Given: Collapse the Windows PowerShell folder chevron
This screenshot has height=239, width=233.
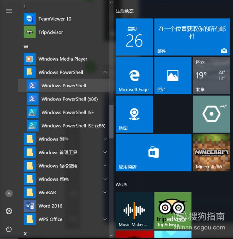Looking at the screenshot, I should (x=105, y=72).
